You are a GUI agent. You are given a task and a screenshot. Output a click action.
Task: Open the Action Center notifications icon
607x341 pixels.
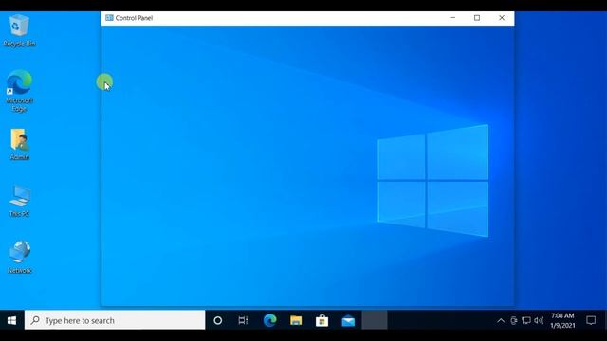tap(591, 320)
